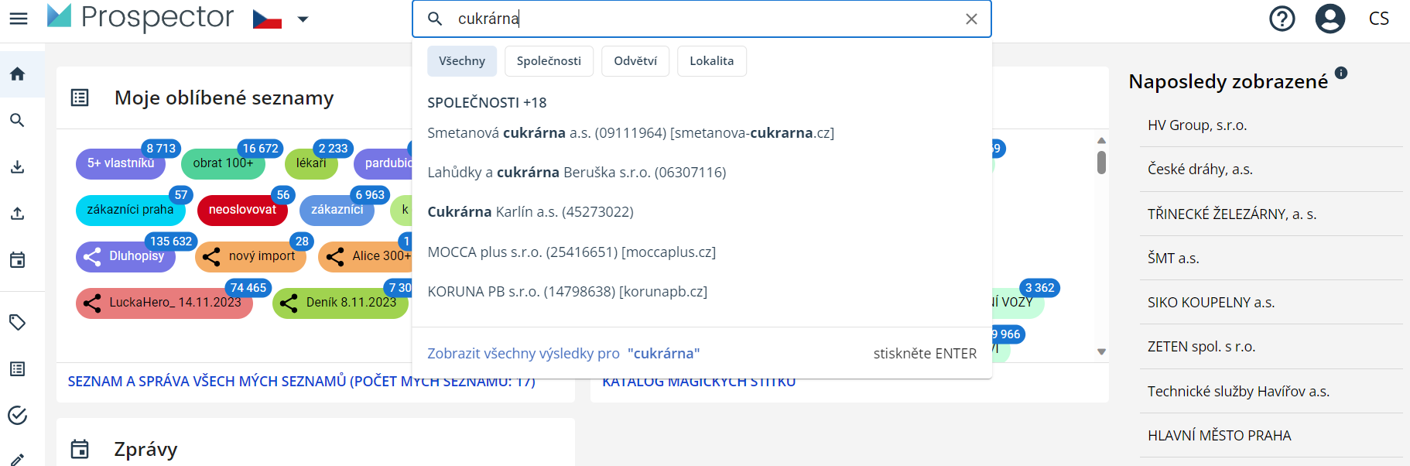
Task: Open the shared "nový import" list tag
Action: 250,256
